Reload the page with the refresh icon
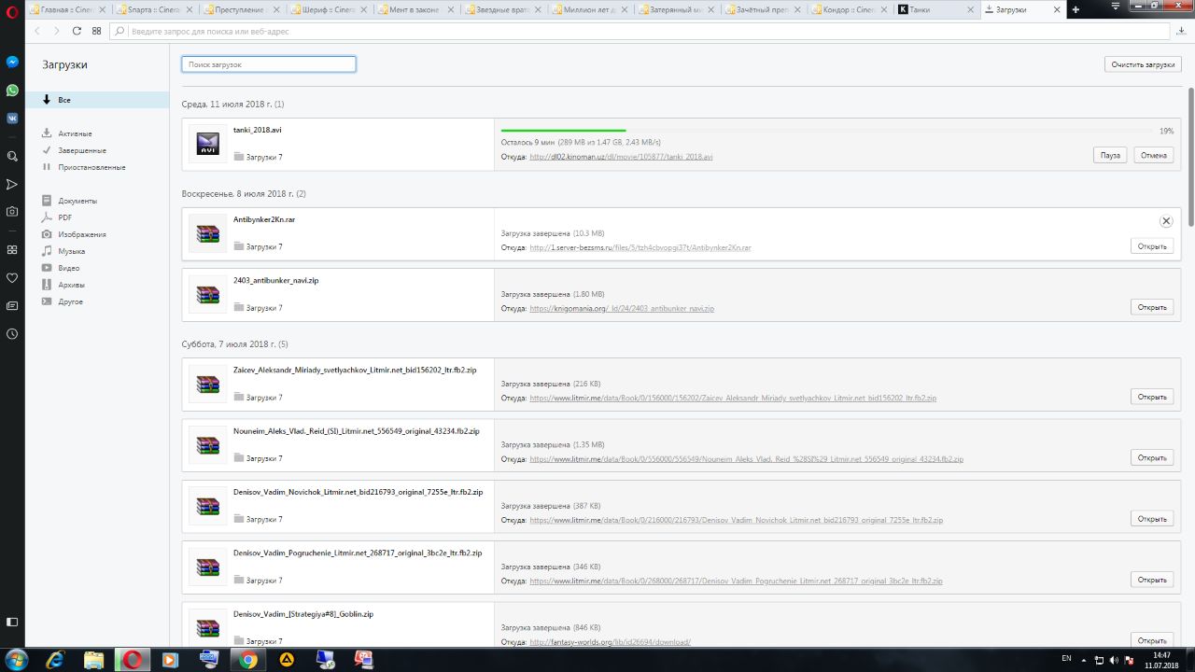The width and height of the screenshot is (1195, 672). coord(77,31)
